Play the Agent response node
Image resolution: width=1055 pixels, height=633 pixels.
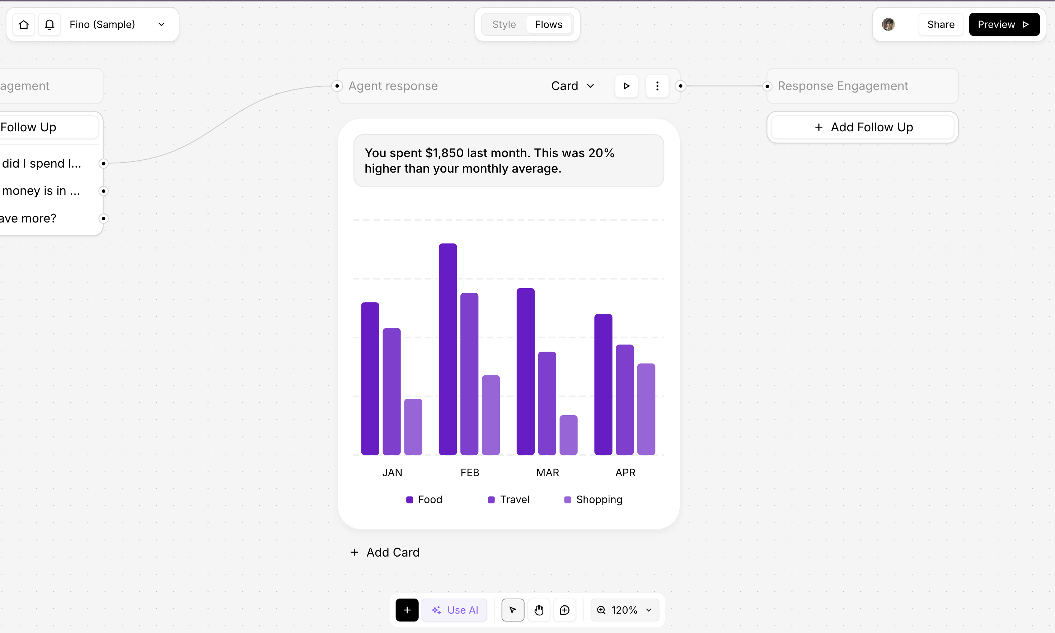tap(627, 86)
